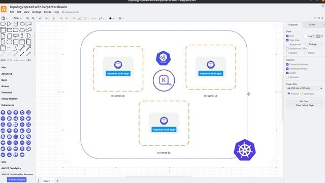Click the add page plus icon

point(57,181)
